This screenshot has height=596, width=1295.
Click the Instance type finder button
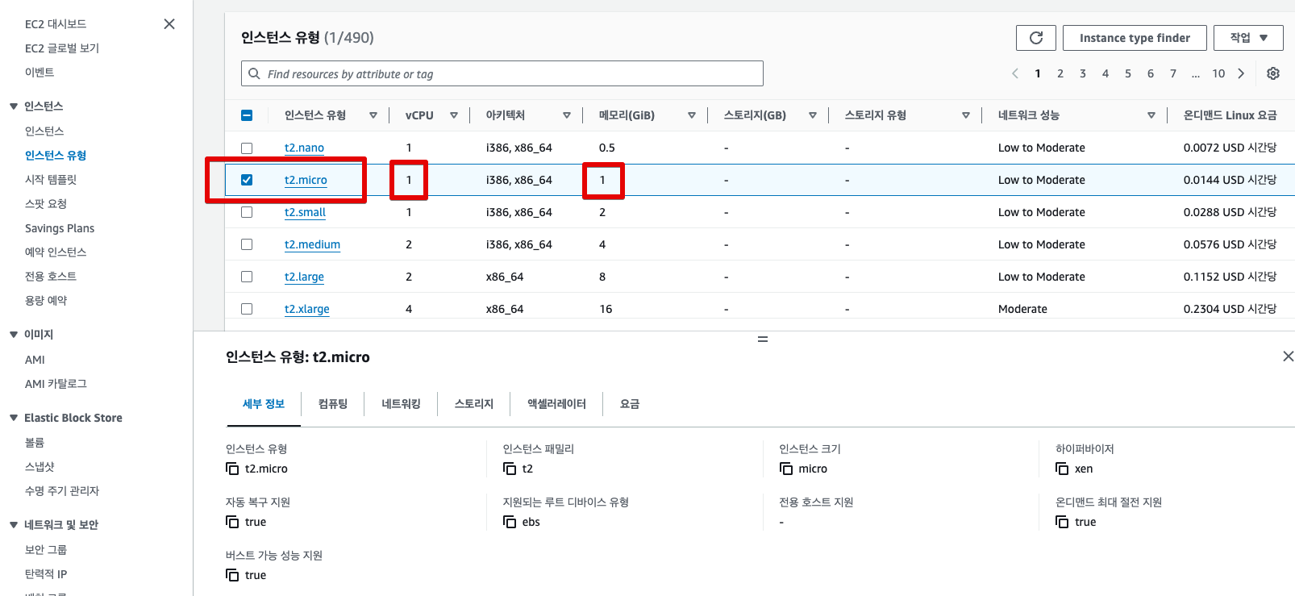pyautogui.click(x=1135, y=38)
